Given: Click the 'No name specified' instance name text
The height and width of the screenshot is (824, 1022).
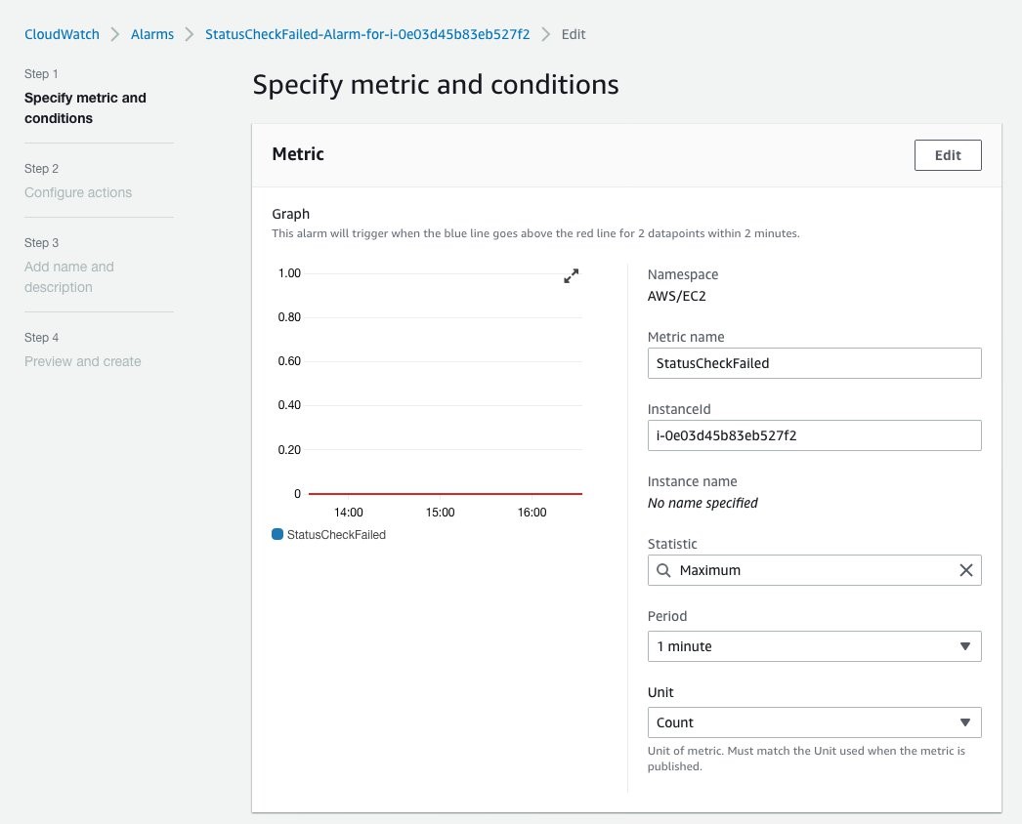Looking at the screenshot, I should (x=703, y=503).
